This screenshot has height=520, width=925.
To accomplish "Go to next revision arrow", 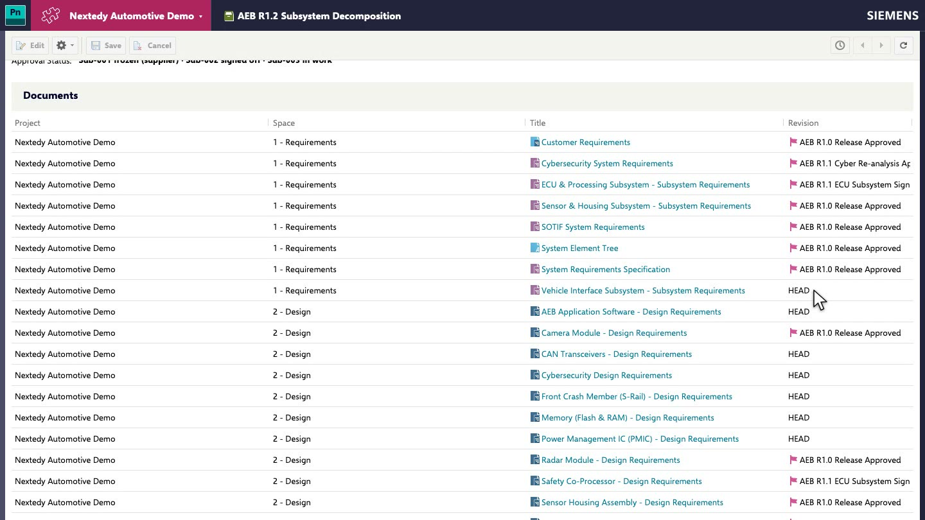I will click(881, 46).
